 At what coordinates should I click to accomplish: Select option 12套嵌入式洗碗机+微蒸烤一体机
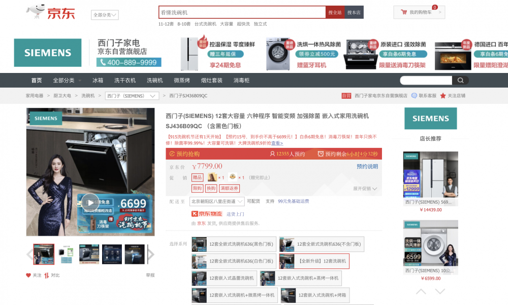(x=235, y=295)
